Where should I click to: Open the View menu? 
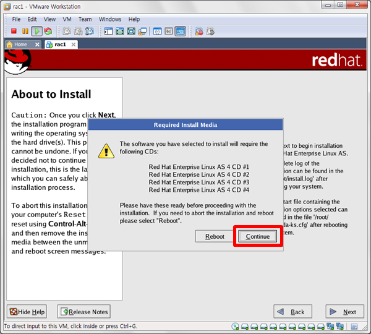(x=49, y=19)
